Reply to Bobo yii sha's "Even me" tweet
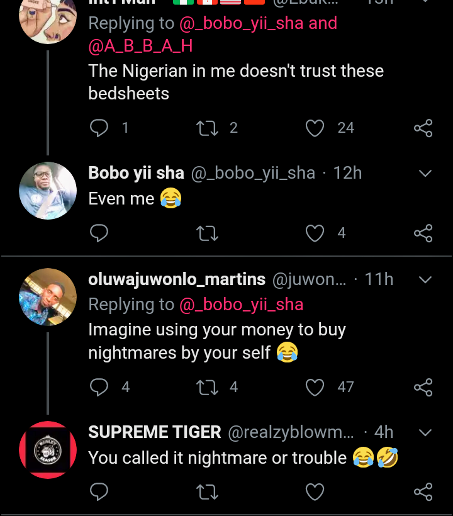 pos(99,233)
